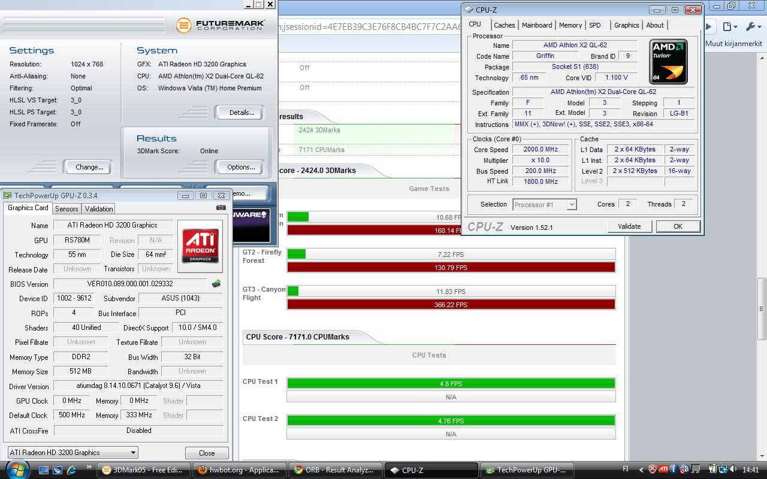The height and width of the screenshot is (479, 767).
Task: Show hidden system tray icons arrow
Action: click(642, 470)
